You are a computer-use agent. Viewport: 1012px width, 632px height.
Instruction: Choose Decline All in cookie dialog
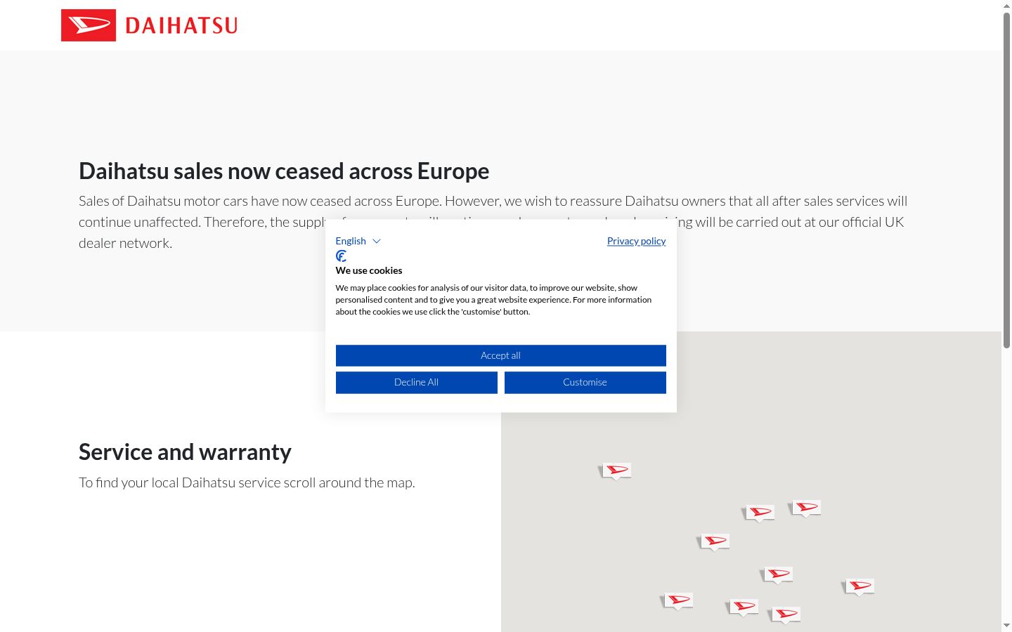click(x=416, y=382)
